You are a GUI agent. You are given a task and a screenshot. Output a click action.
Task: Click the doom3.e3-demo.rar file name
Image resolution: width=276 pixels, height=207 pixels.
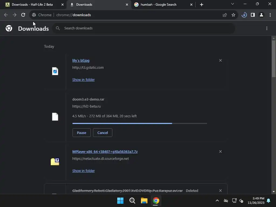click(x=88, y=99)
